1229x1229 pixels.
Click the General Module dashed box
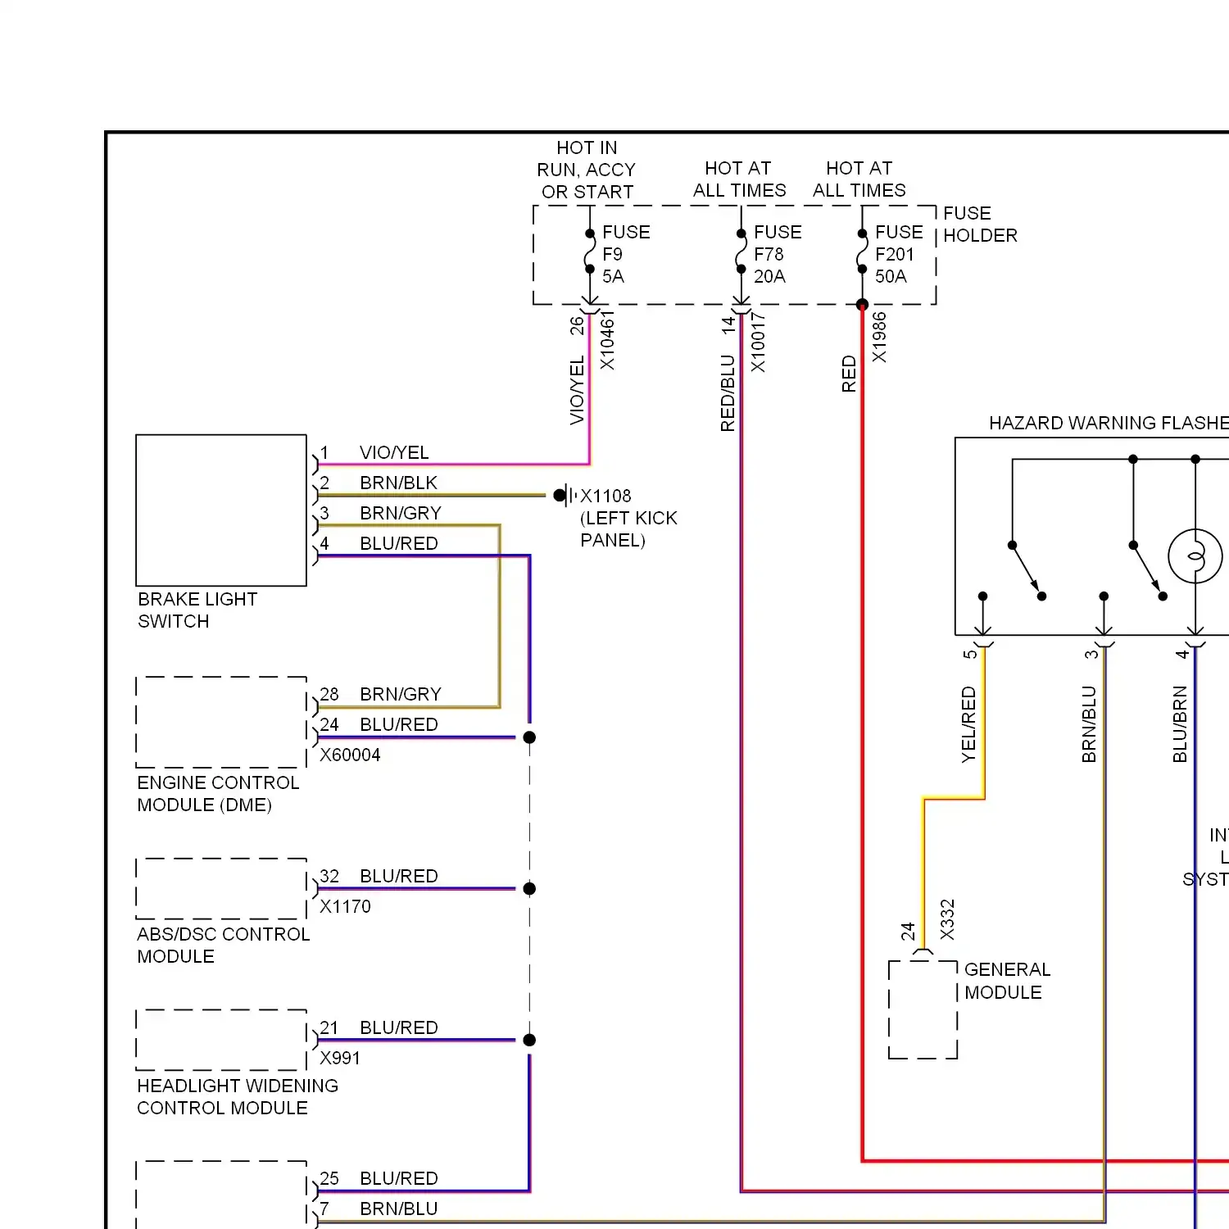click(923, 1009)
